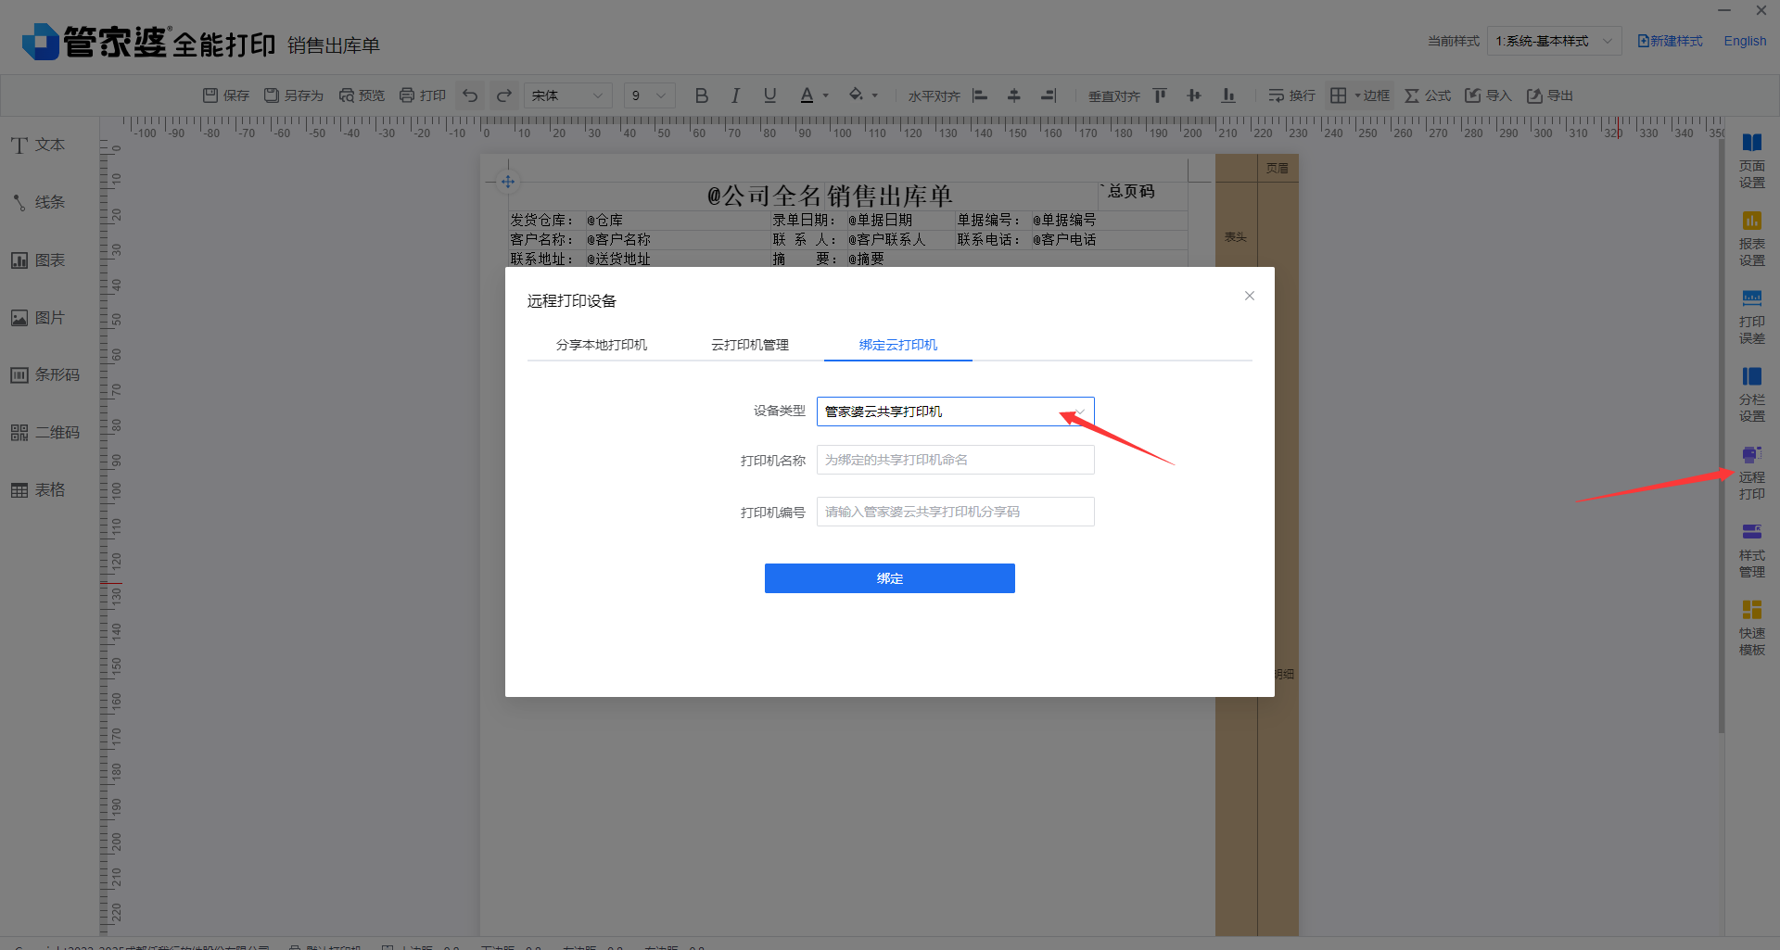Select the Barcode (条形码) tool
This screenshot has width=1780, height=950.
tap(45, 375)
